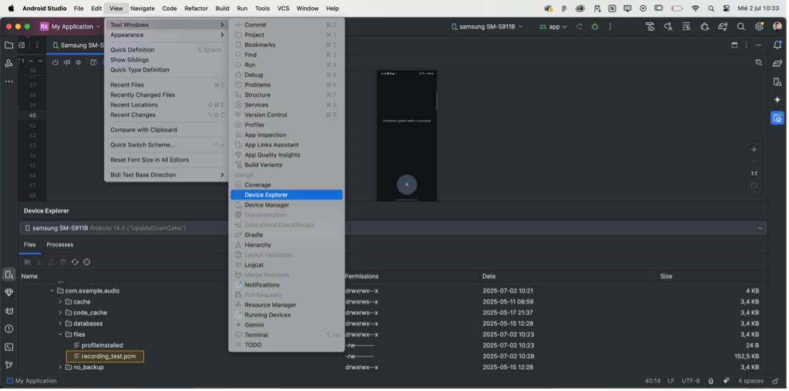Click the Sync Project with Gradle Files elephant icon
789x391 pixels.
tap(722, 27)
